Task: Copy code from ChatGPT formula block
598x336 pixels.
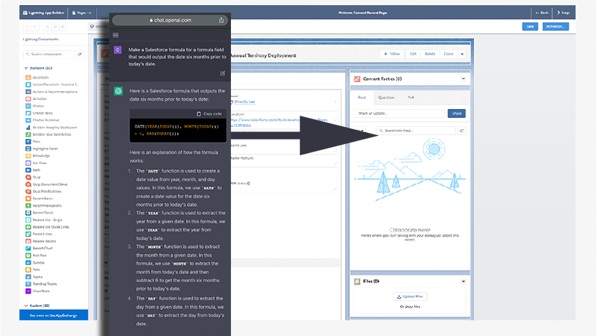Action: click(x=209, y=113)
